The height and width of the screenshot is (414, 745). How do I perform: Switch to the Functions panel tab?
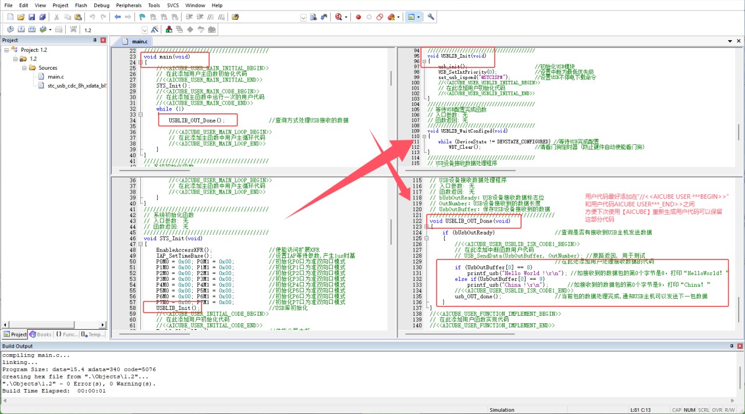click(66, 334)
